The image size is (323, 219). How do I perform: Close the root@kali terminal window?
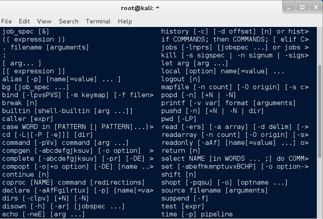316,8
